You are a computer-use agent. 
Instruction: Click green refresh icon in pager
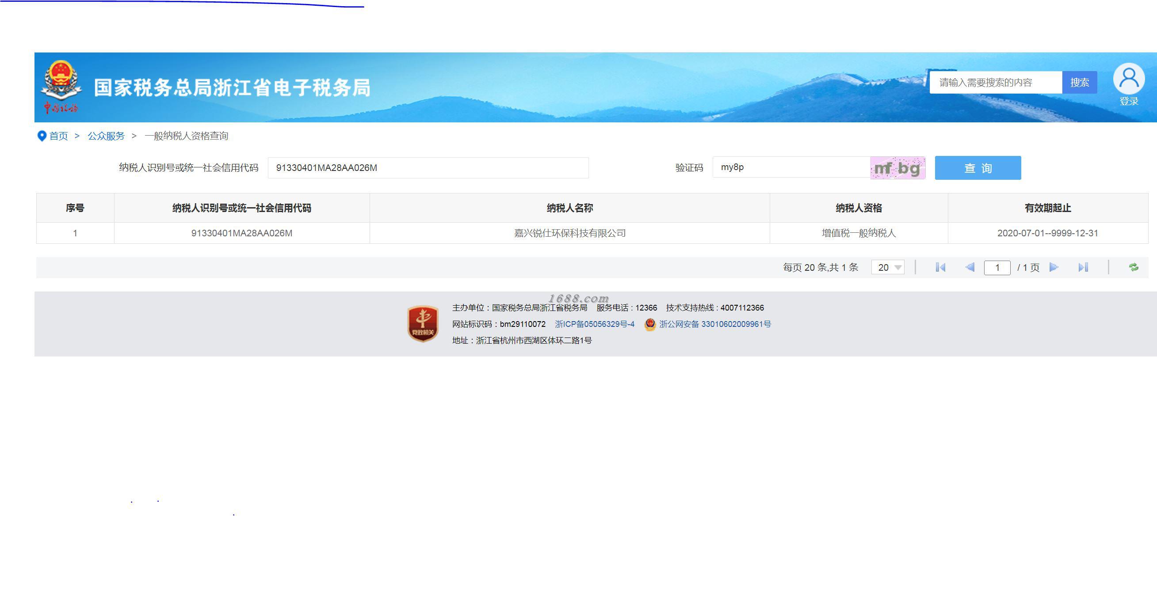point(1133,267)
